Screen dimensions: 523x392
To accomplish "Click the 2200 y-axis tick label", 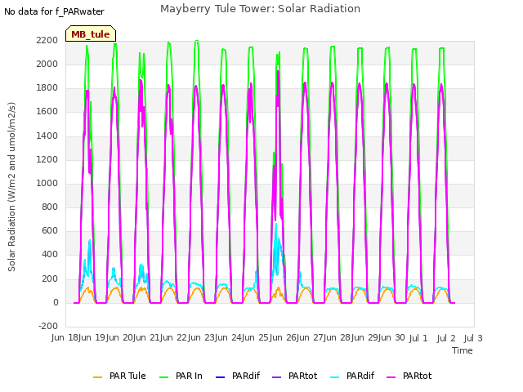I will [x=47, y=40].
